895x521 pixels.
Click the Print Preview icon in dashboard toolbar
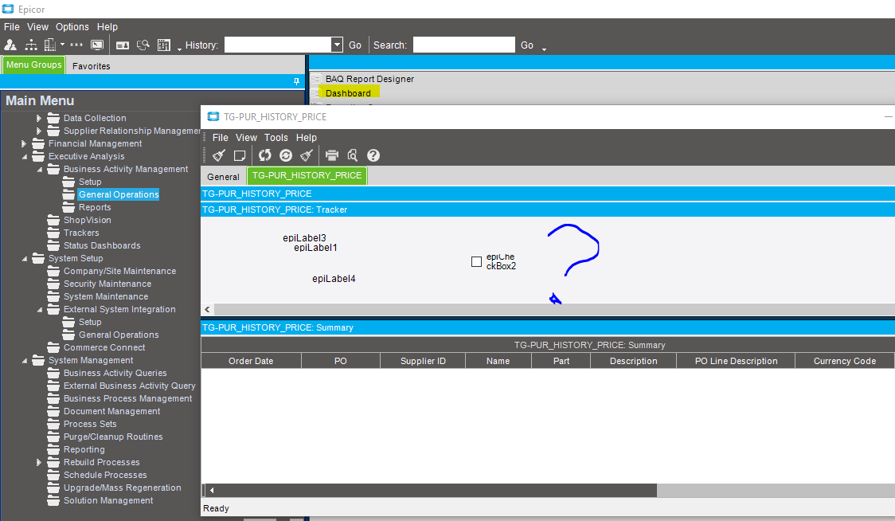(x=352, y=155)
